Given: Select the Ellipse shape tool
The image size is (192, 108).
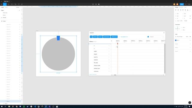Looking at the screenshot, I should coord(12,4).
